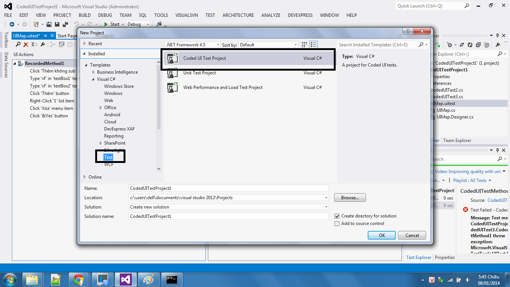This screenshot has width=510, height=287.
Task: Click Sync with Active Document icon in Solution Explorer
Action: click(x=461, y=45)
